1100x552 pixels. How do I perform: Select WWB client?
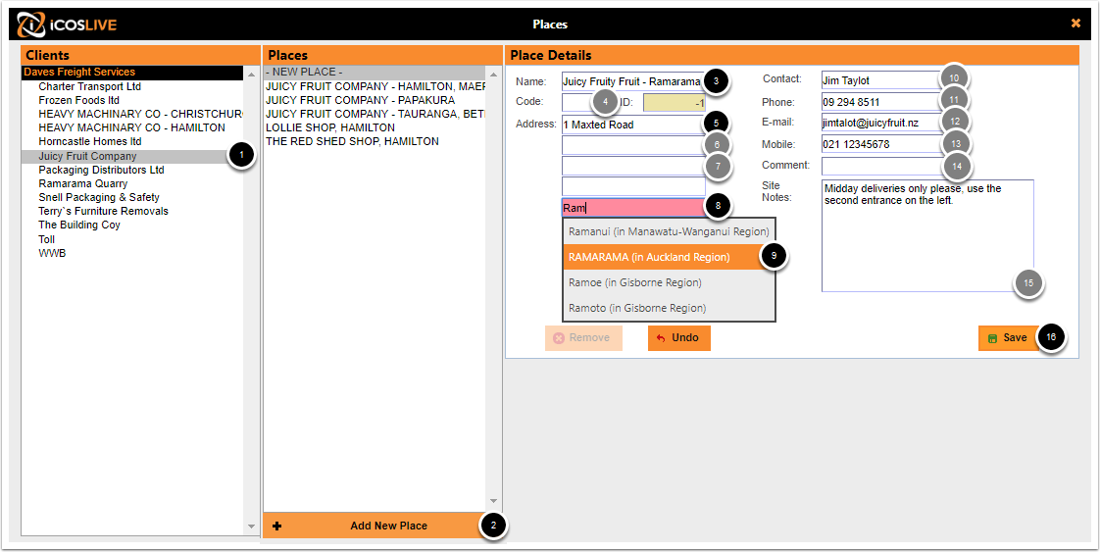point(52,253)
